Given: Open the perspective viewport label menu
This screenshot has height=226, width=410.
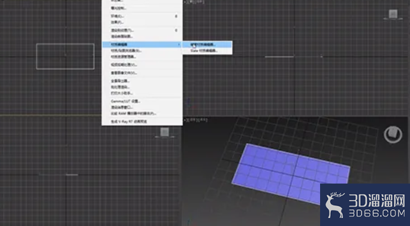Looking at the screenshot, I should (196, 120).
